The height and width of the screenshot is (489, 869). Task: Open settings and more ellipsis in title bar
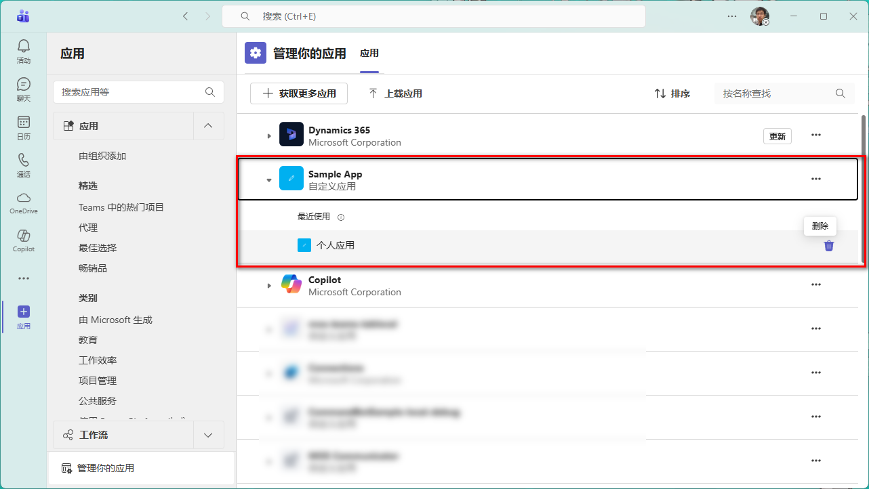pos(732,16)
